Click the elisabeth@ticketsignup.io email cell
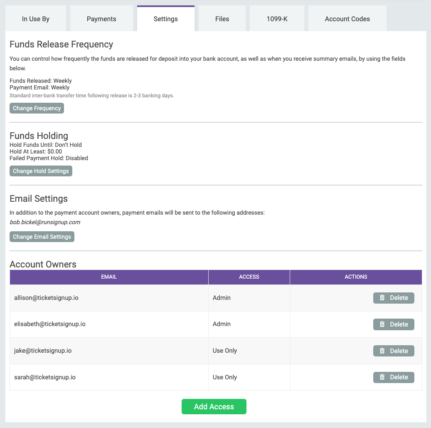The width and height of the screenshot is (431, 428). pos(50,324)
